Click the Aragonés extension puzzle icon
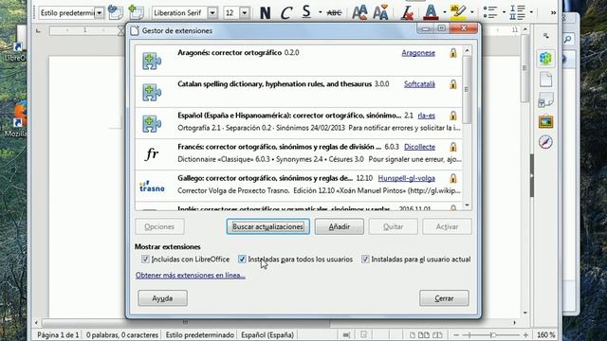 (152, 61)
